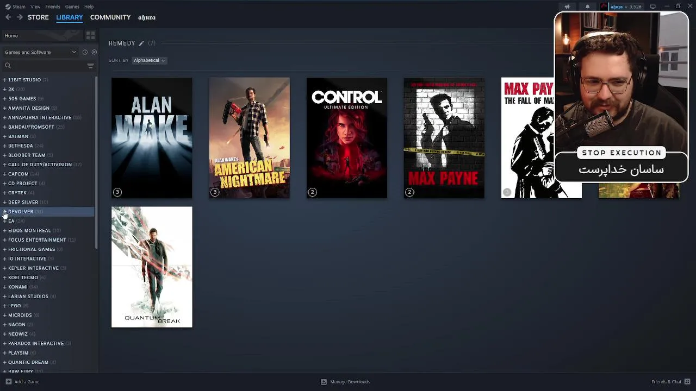Switch to the LIBRARY tab
The height and width of the screenshot is (391, 696).
pos(70,17)
